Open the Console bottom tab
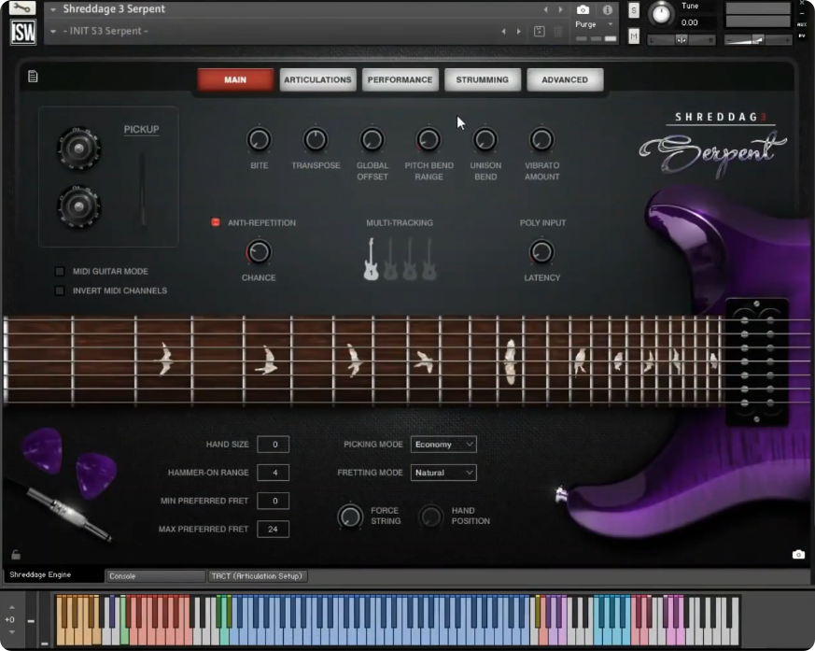Screen dimensions: 815x651 (155, 576)
